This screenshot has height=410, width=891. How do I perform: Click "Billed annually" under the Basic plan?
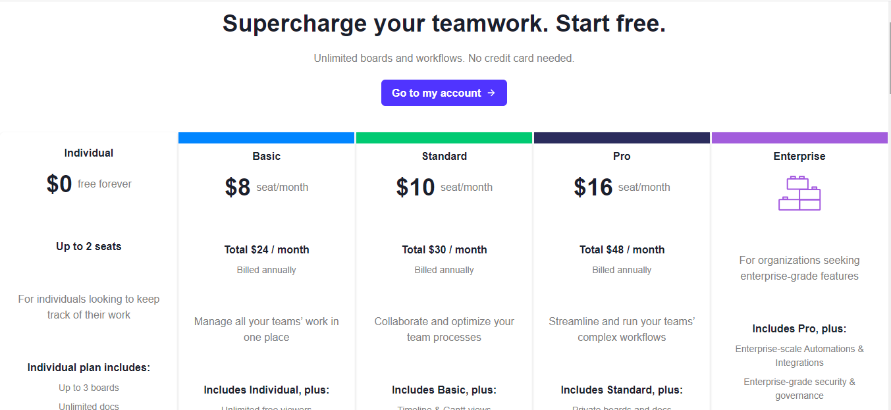click(266, 269)
